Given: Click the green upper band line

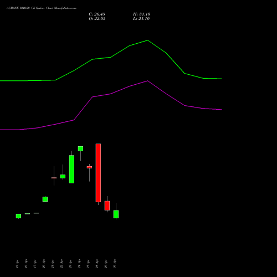Looking at the screenshot, I should 111,57.
